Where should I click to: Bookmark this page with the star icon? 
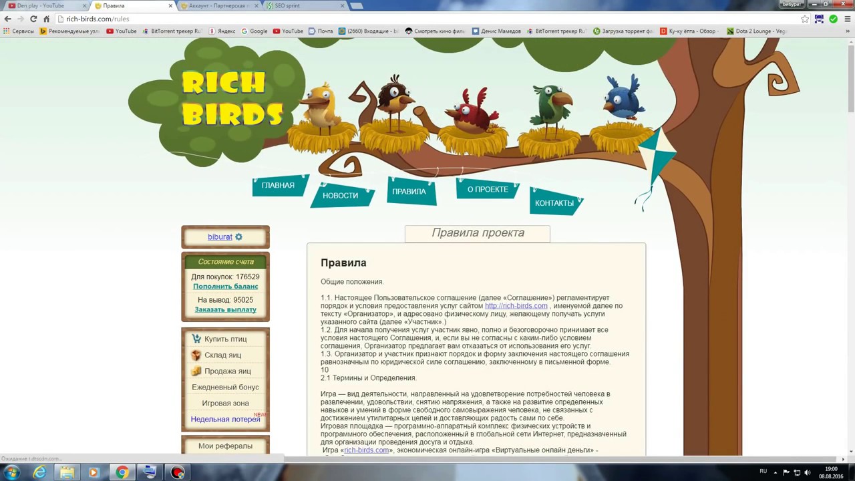(x=806, y=19)
